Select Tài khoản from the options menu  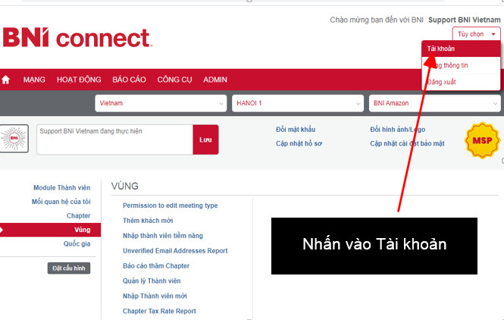click(x=461, y=49)
